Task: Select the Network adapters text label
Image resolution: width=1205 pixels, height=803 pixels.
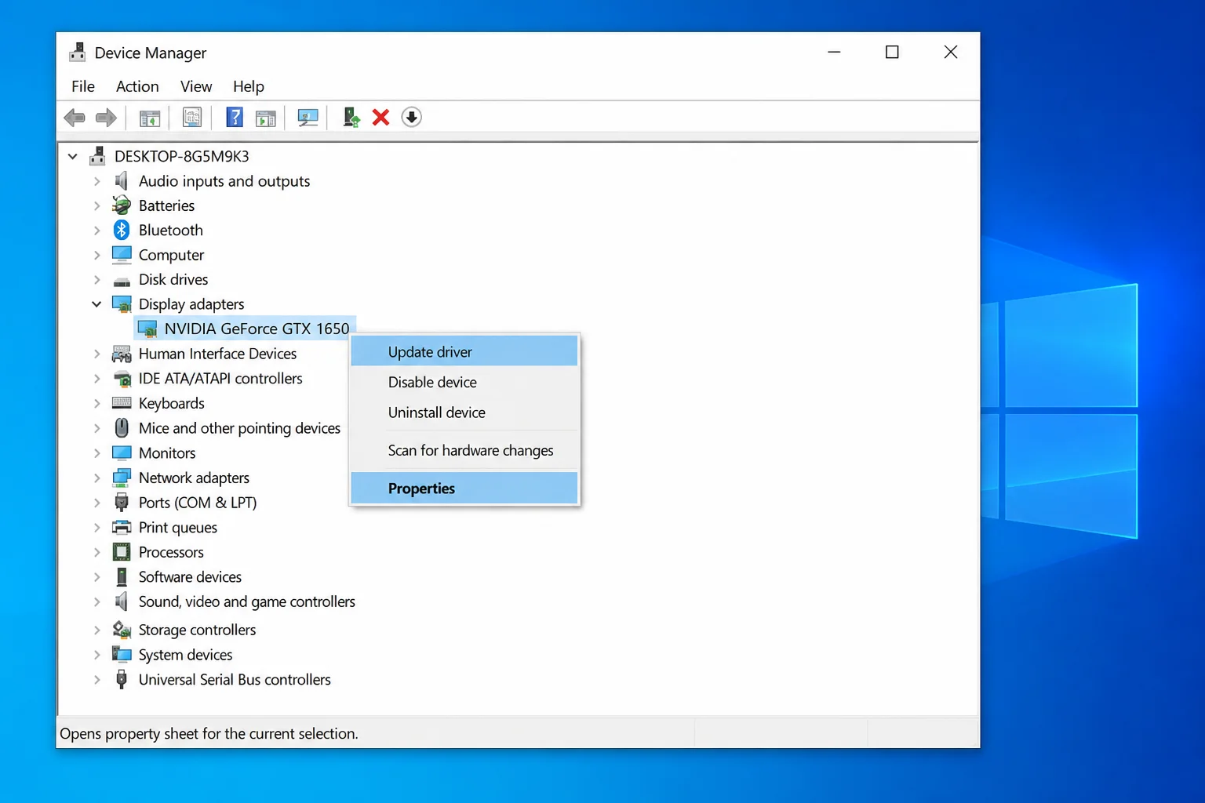Action: coord(194,478)
